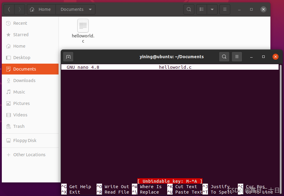This screenshot has height=196, width=284.
Task: Open the terminal hamburger menu
Action: pyautogui.click(x=237, y=57)
